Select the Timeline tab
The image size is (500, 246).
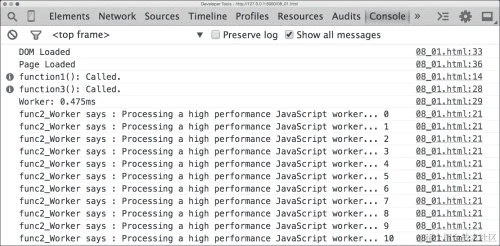point(207,16)
